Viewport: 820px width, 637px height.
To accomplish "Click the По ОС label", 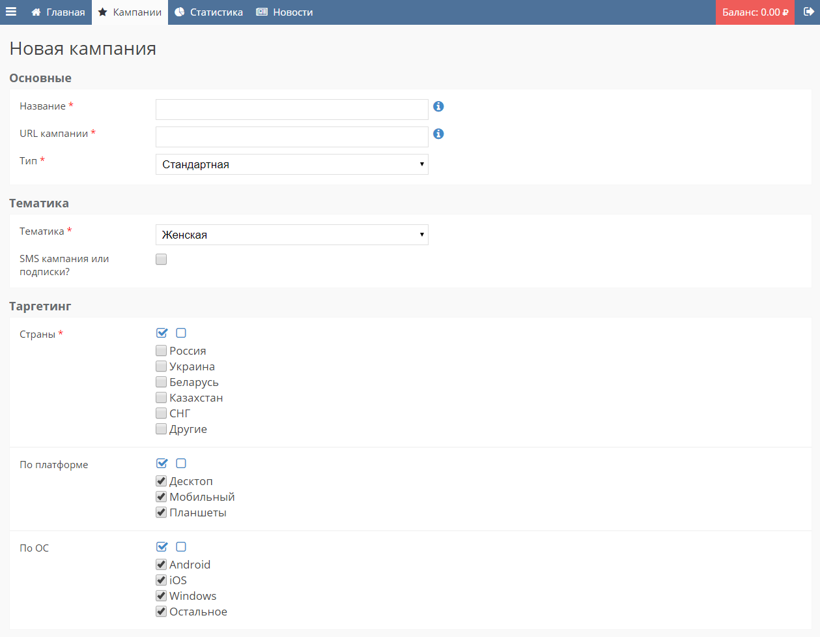I will click(34, 548).
